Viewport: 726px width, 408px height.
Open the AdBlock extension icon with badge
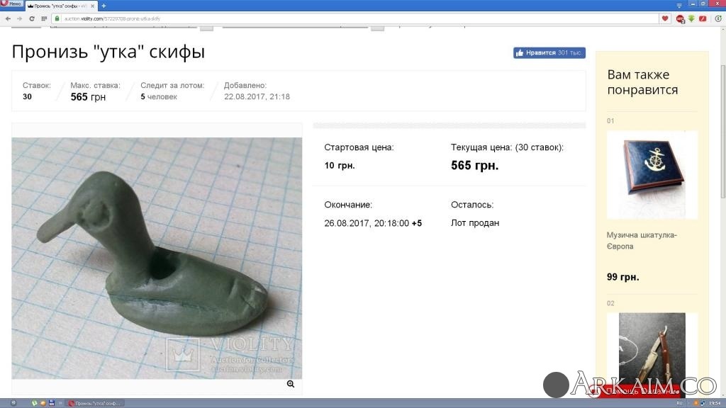tap(679, 18)
